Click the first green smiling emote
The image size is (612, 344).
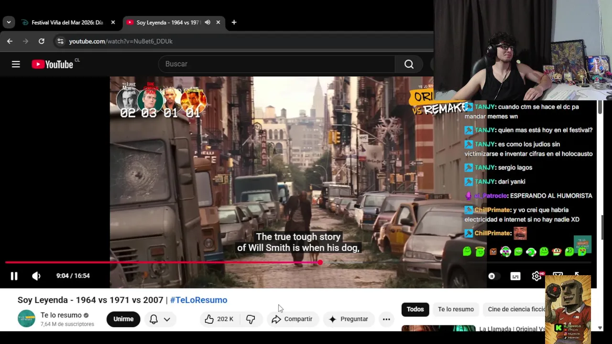(467, 251)
